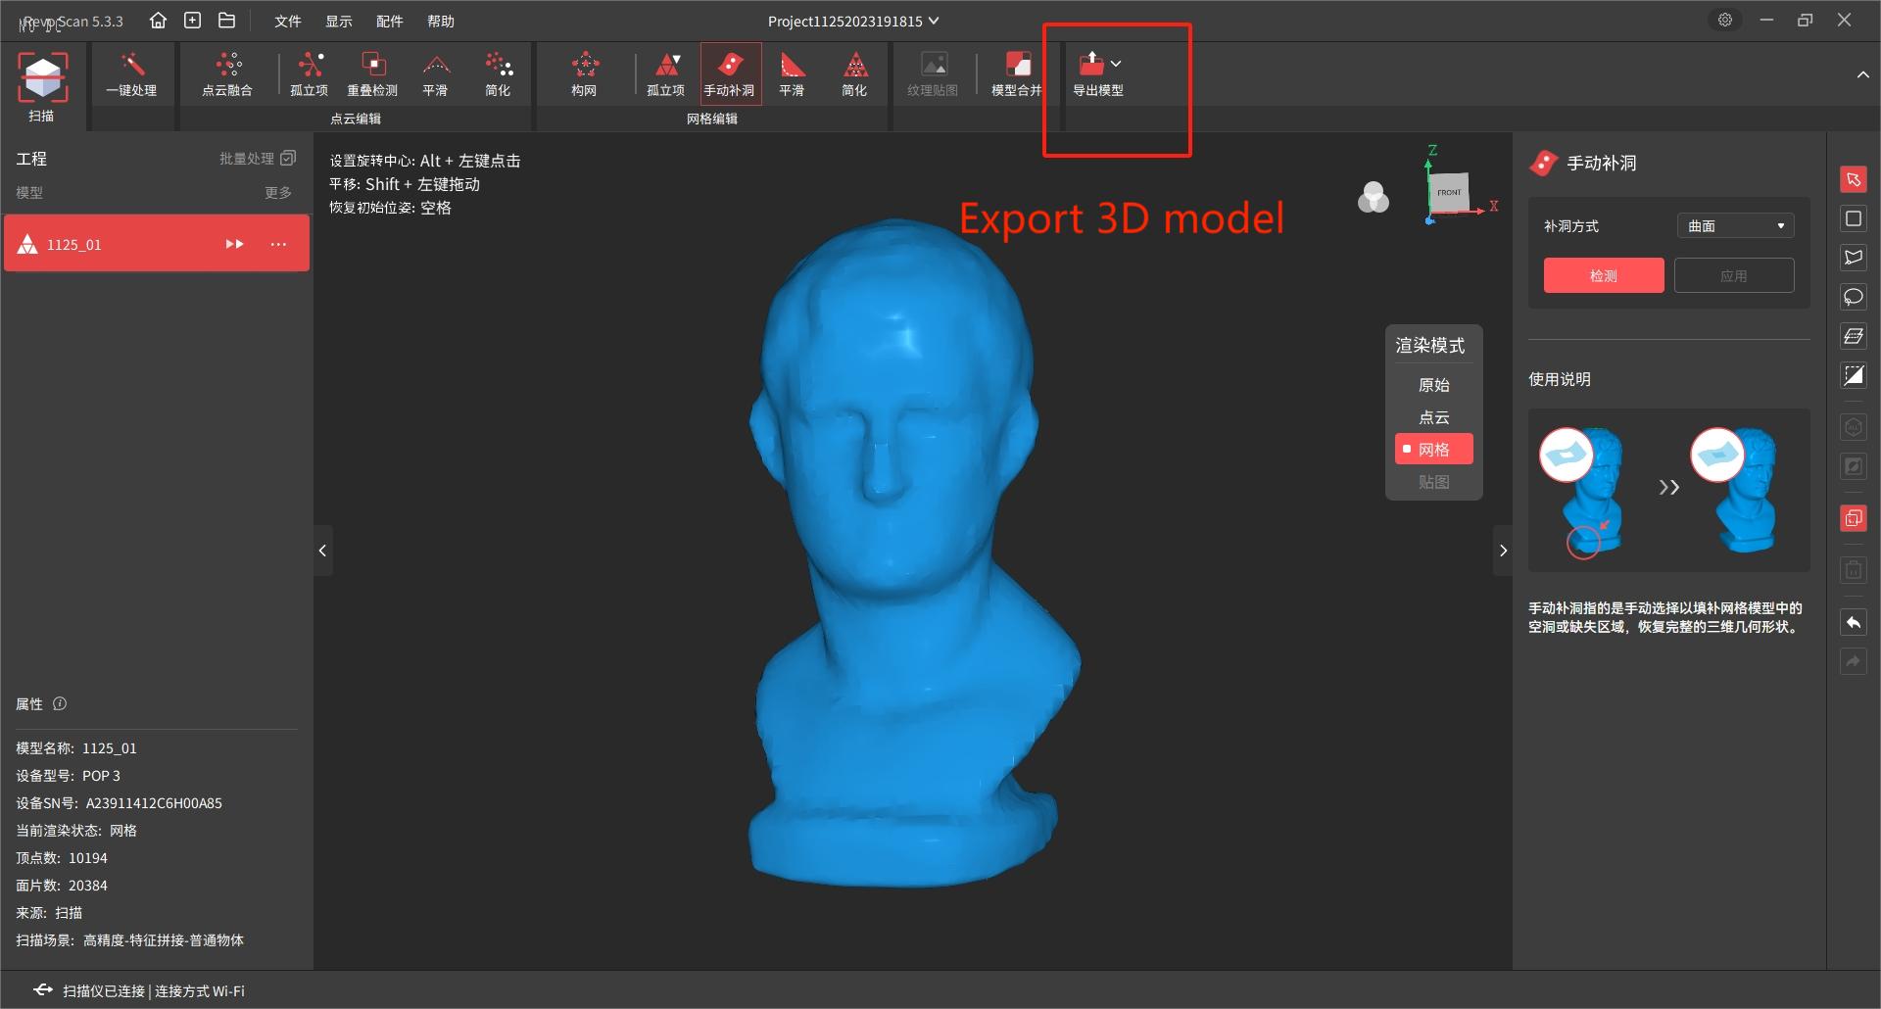Select pointer selection tool in sidebar
The width and height of the screenshot is (1881, 1009).
(1854, 179)
